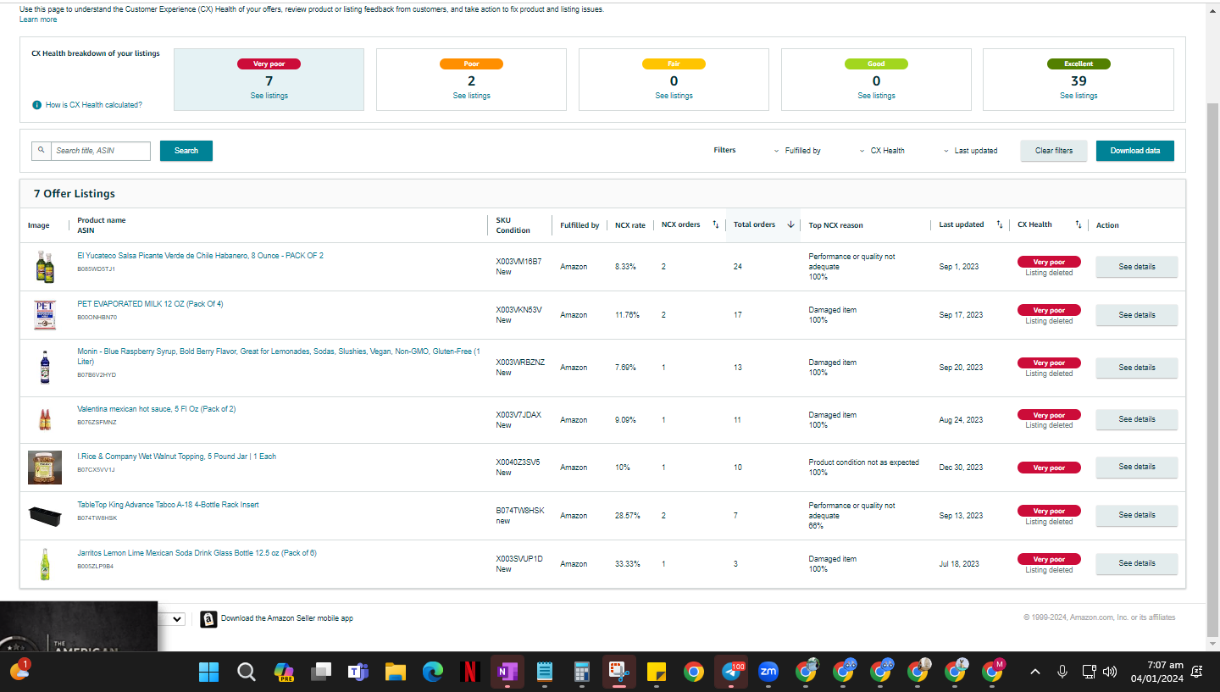Show hidden system tray icons

[x=1034, y=673]
